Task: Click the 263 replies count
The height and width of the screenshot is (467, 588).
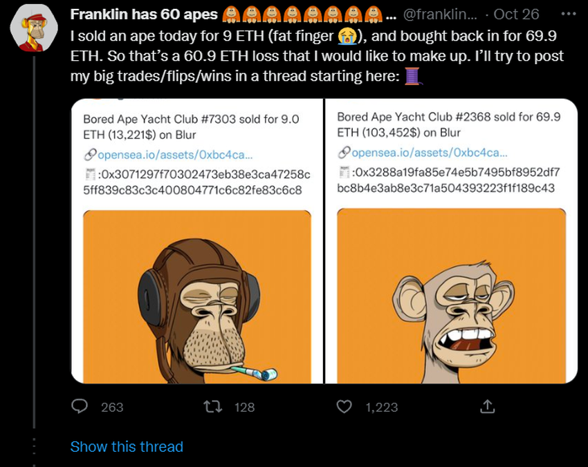Action: [112, 407]
